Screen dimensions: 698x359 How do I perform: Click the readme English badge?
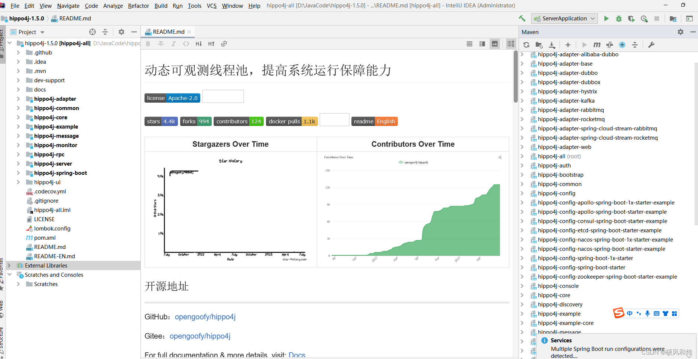pyautogui.click(x=374, y=122)
